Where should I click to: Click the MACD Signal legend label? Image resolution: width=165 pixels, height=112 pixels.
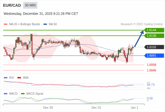(x=35, y=94)
